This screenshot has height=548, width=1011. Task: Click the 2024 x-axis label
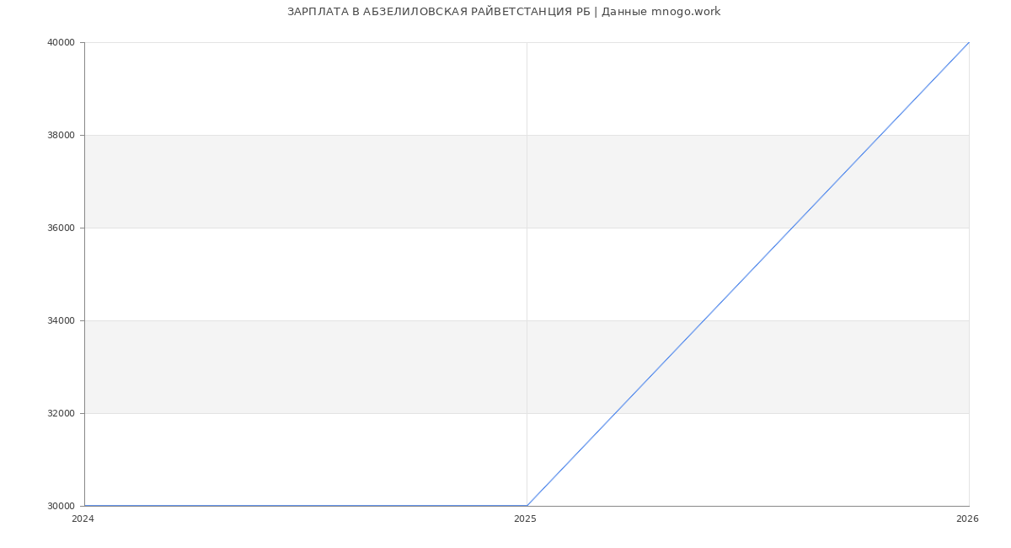point(83,519)
